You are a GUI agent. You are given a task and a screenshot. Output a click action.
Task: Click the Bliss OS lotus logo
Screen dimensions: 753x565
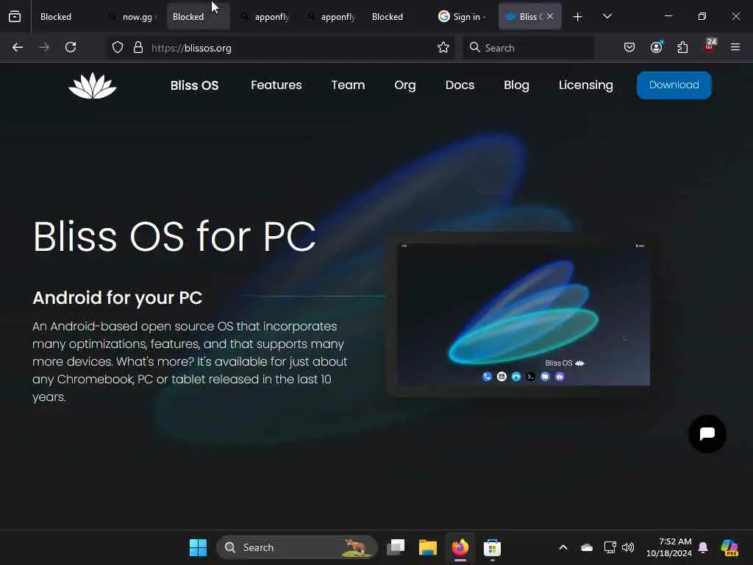pos(93,85)
